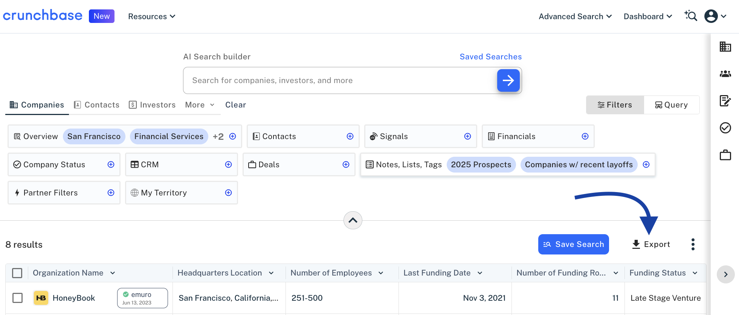Click Companies w/ recent layoffs chip
Viewport: 739px width, 315px height.
[579, 165]
